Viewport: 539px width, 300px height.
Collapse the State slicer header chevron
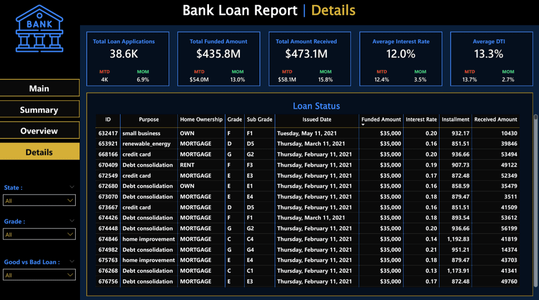coord(72,187)
